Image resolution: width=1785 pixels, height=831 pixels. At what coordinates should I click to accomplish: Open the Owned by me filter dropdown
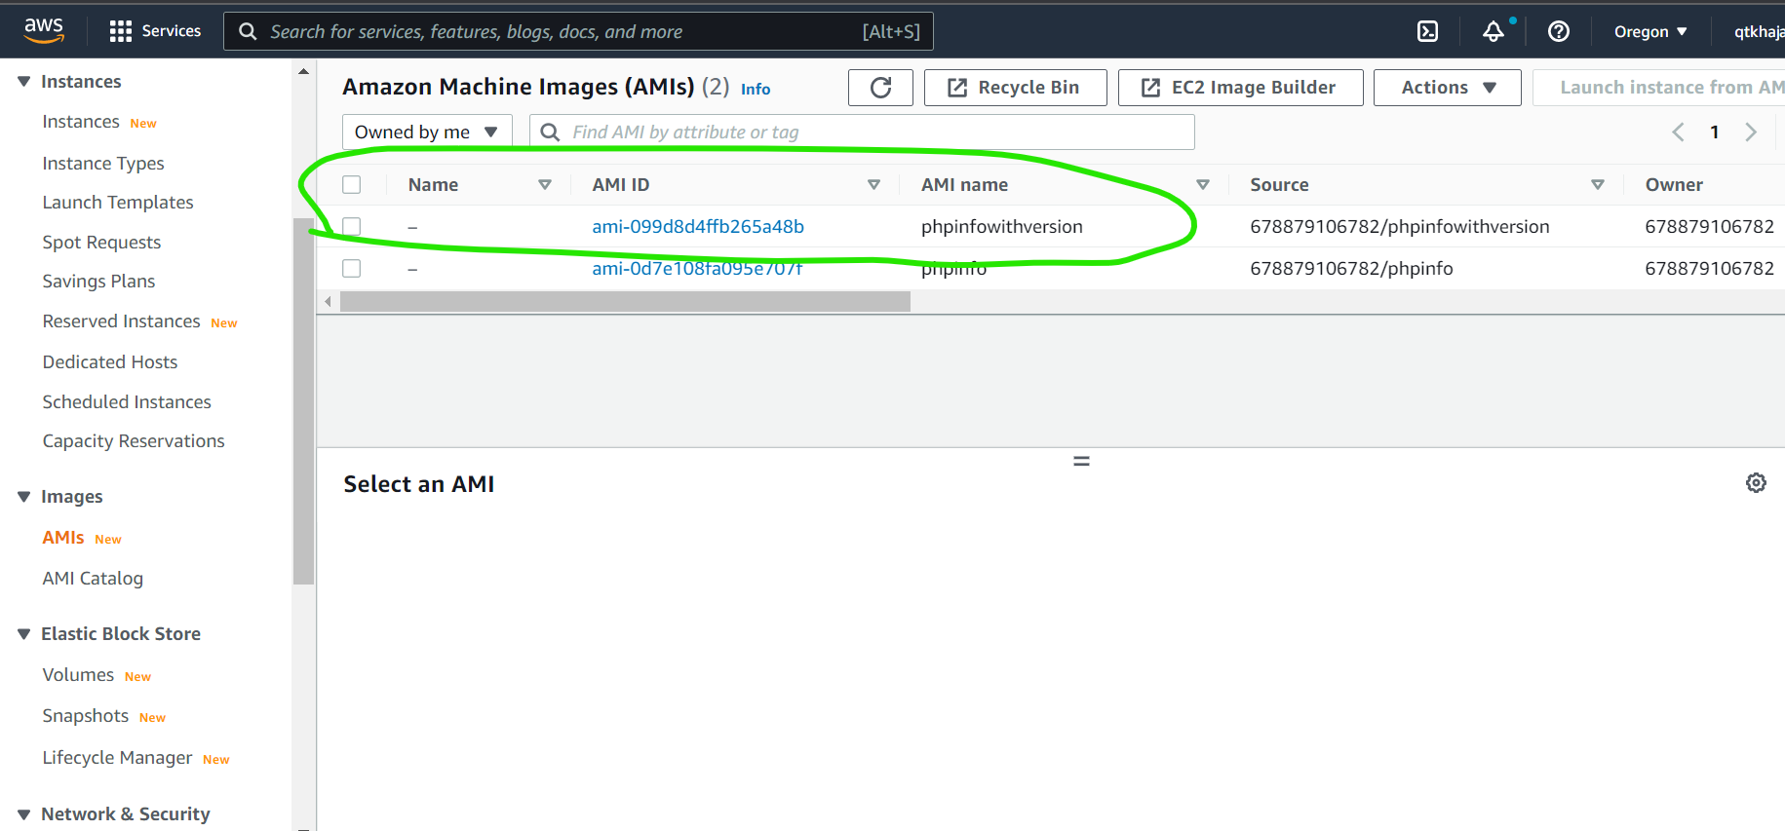(426, 132)
